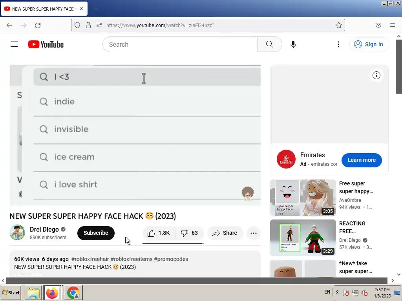Share the video
This screenshot has width=402, height=301.
click(x=225, y=233)
